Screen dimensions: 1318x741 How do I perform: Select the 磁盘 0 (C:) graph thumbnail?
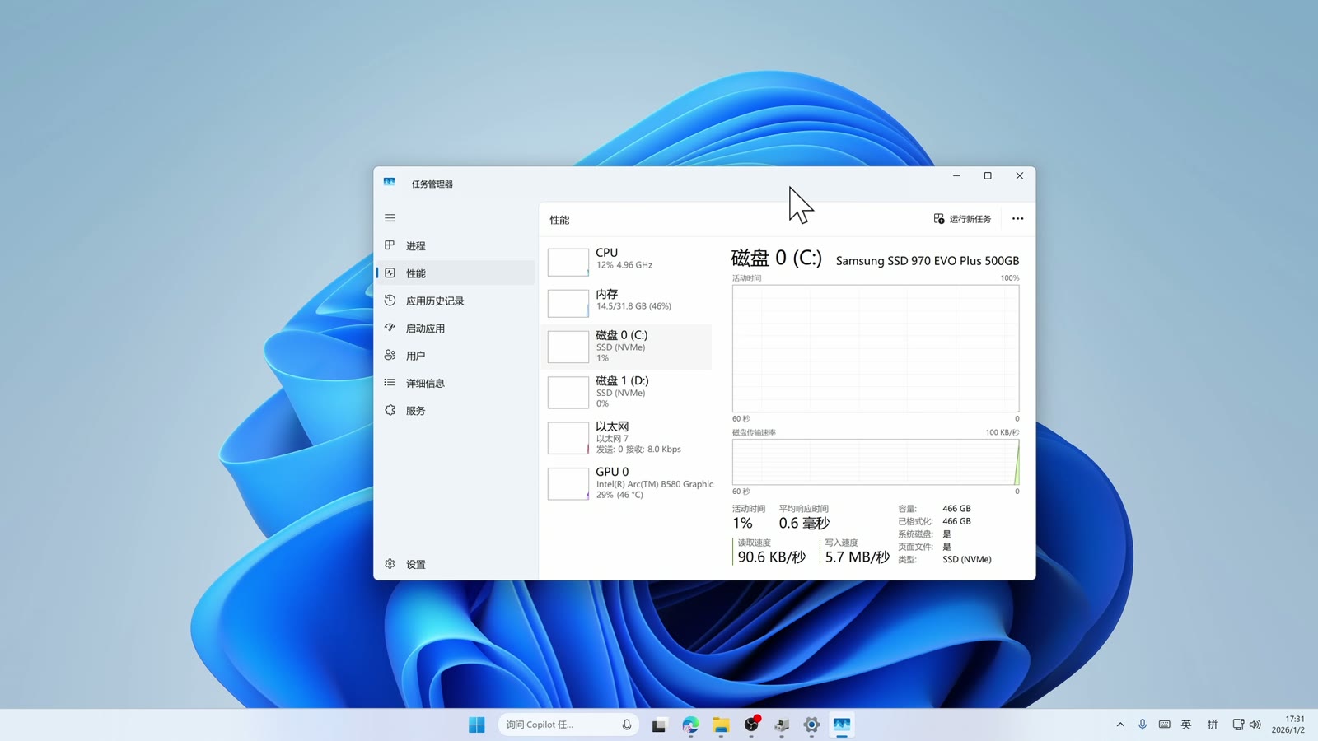point(568,347)
